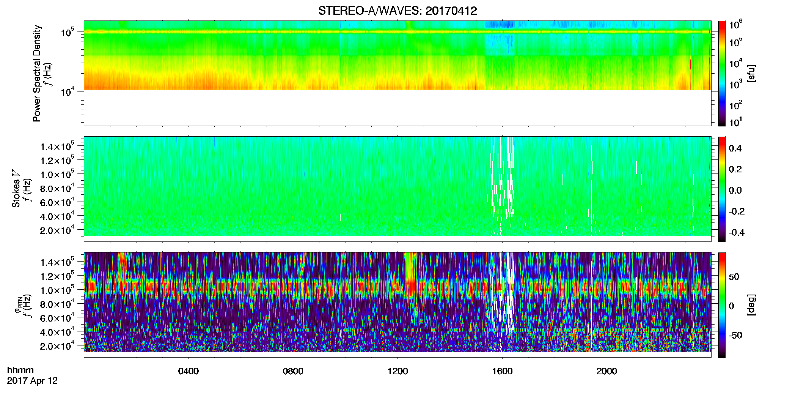Click the φ RTN direction spectrogram panel
795x410 pixels.
pos(397,305)
